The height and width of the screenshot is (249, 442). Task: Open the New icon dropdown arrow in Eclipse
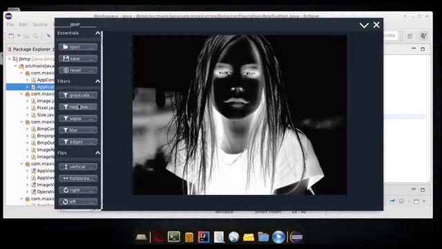point(19,36)
